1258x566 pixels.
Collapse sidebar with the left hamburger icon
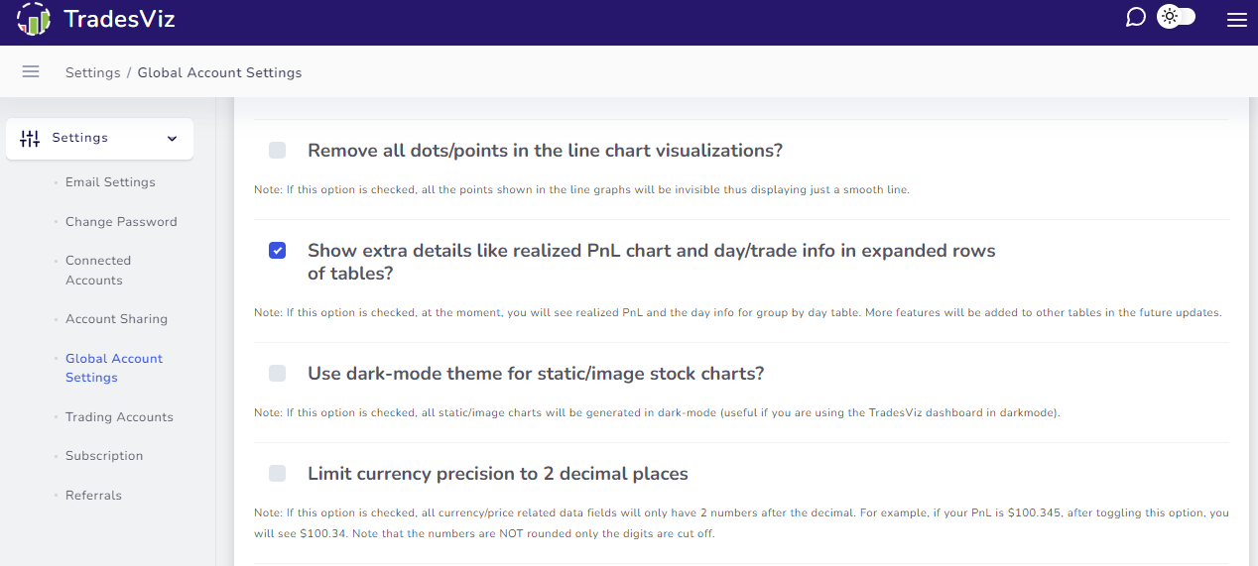click(31, 71)
